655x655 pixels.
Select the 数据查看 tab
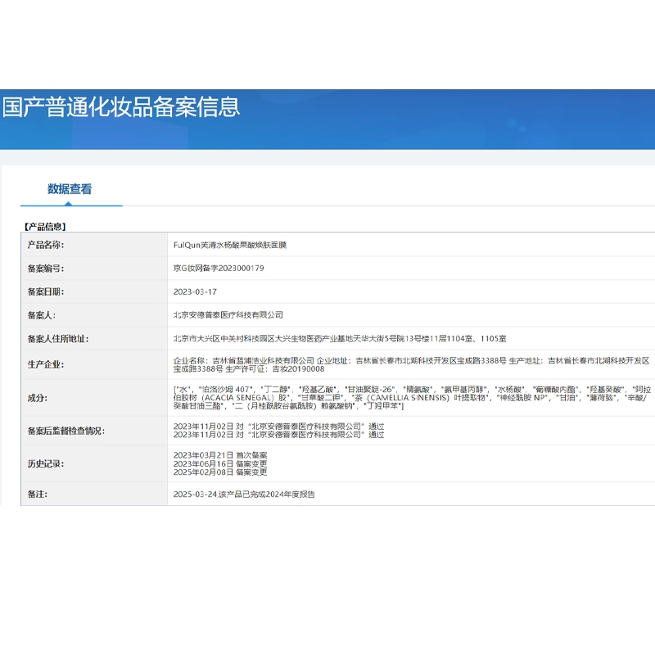(70, 189)
